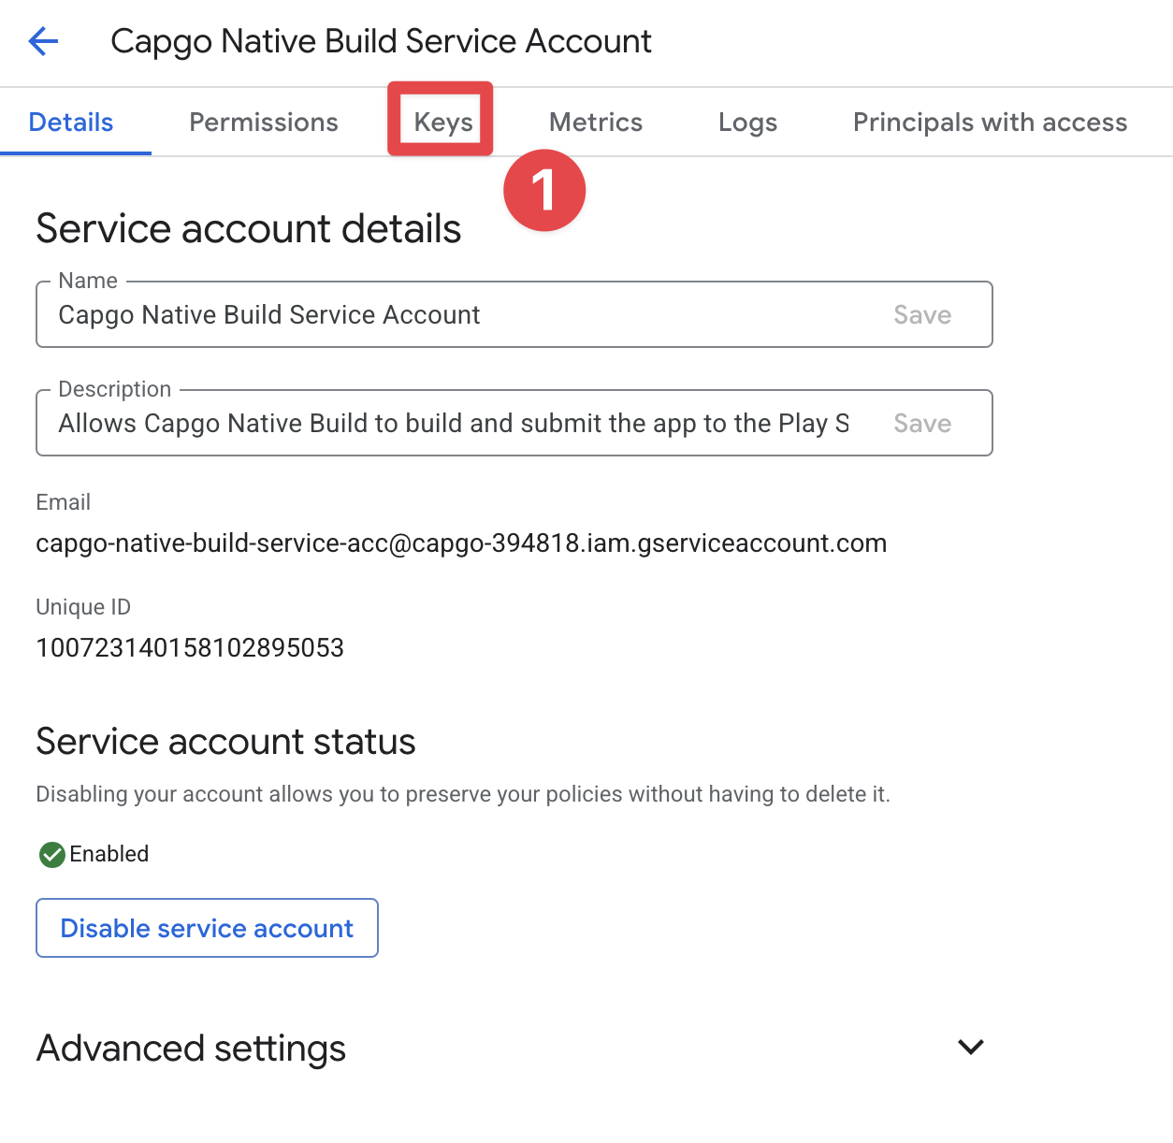The width and height of the screenshot is (1173, 1143).
Task: Switch to the Details tab
Action: [70, 121]
